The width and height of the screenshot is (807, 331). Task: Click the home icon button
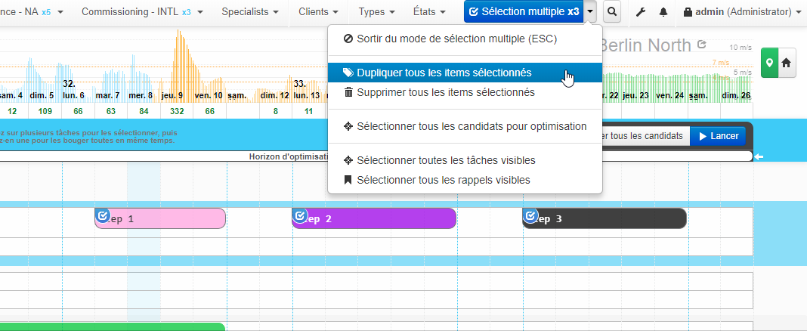[x=787, y=63]
